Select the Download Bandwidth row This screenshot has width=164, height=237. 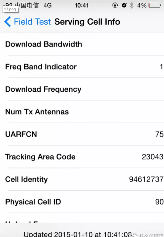point(82,44)
